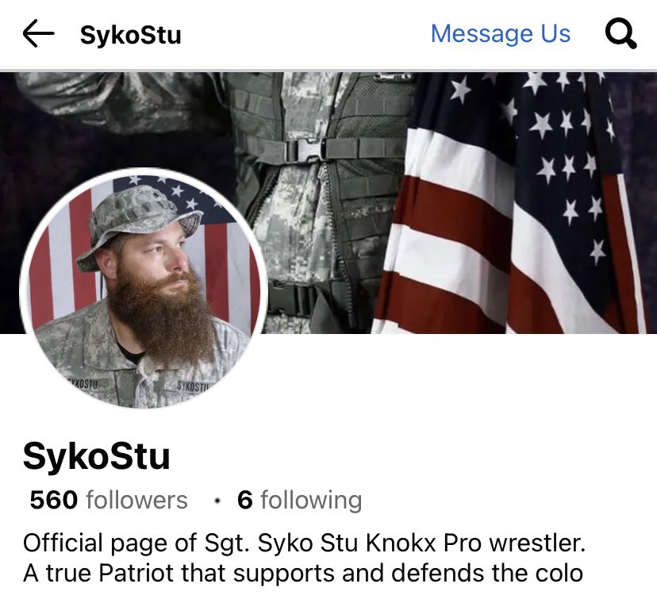The width and height of the screenshot is (657, 599).
Task: View the 6 following list
Action: pos(299,500)
